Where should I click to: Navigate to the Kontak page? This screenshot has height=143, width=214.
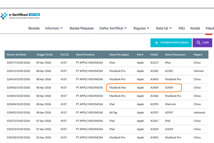[x=195, y=28]
